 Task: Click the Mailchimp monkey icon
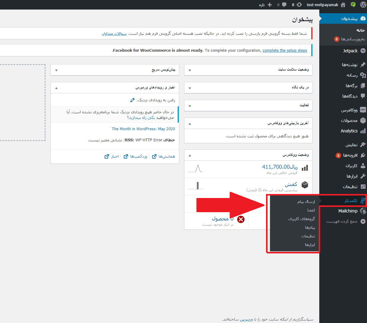pyautogui.click(x=363, y=211)
